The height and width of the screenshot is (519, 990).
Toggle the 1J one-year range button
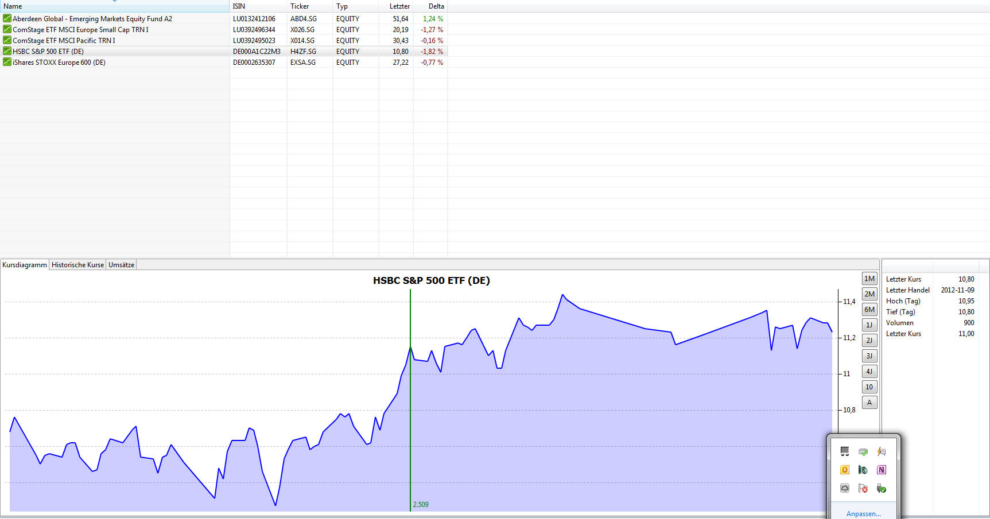pos(869,325)
